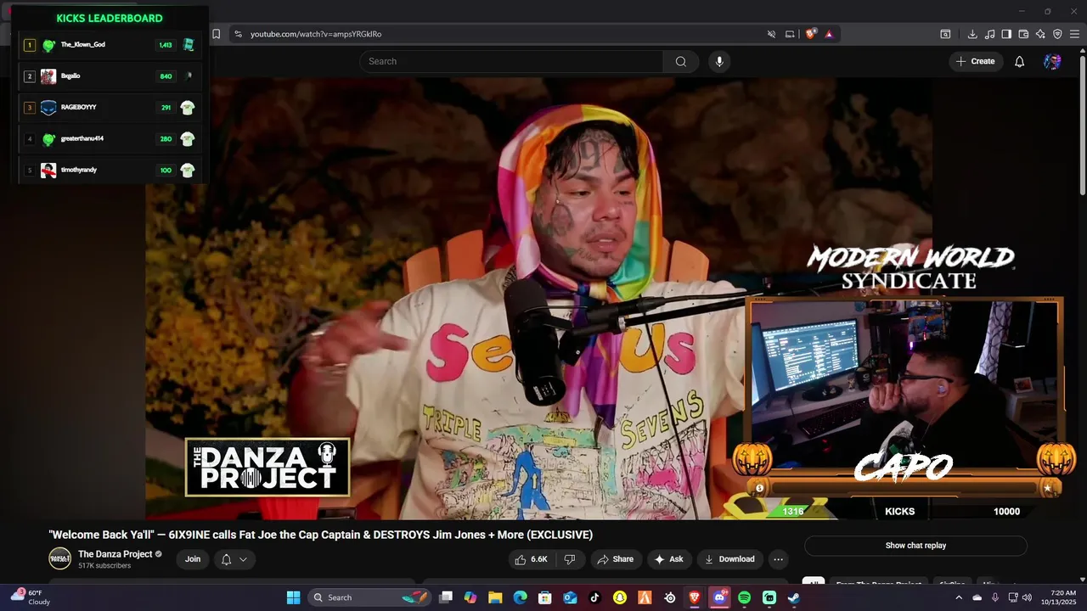Select Bxgallo leaderboard entry

pos(110,76)
